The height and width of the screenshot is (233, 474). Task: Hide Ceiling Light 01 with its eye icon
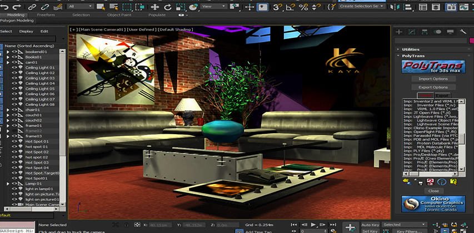pos(14,68)
